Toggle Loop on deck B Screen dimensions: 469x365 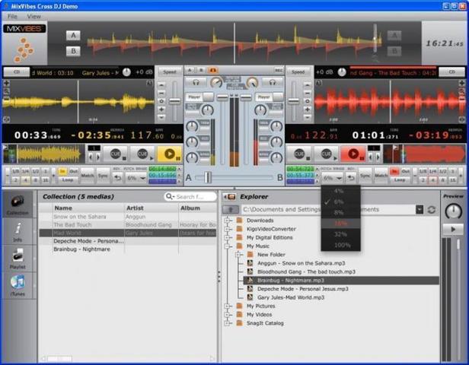click(x=400, y=179)
